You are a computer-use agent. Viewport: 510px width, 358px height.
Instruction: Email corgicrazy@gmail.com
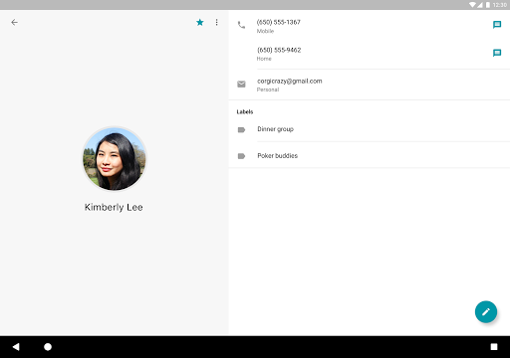tap(370, 85)
